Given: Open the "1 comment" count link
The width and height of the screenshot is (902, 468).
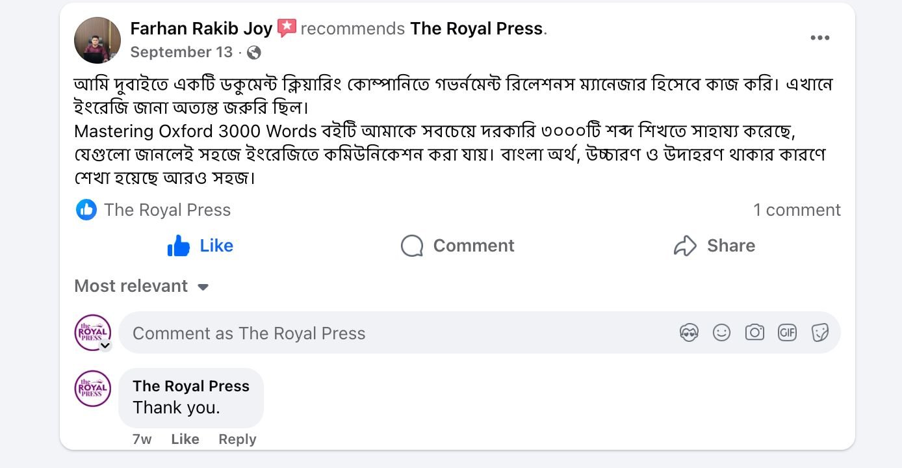Looking at the screenshot, I should pyautogui.click(x=797, y=210).
